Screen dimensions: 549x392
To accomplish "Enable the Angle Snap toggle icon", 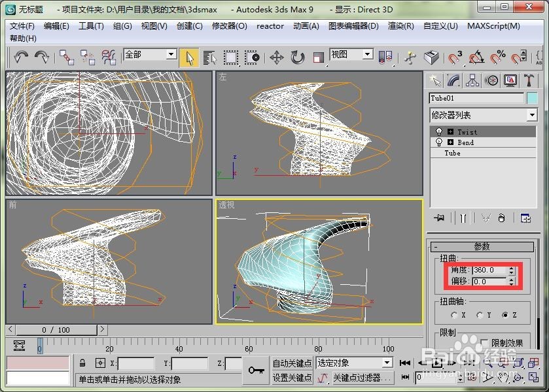I will tap(476, 58).
